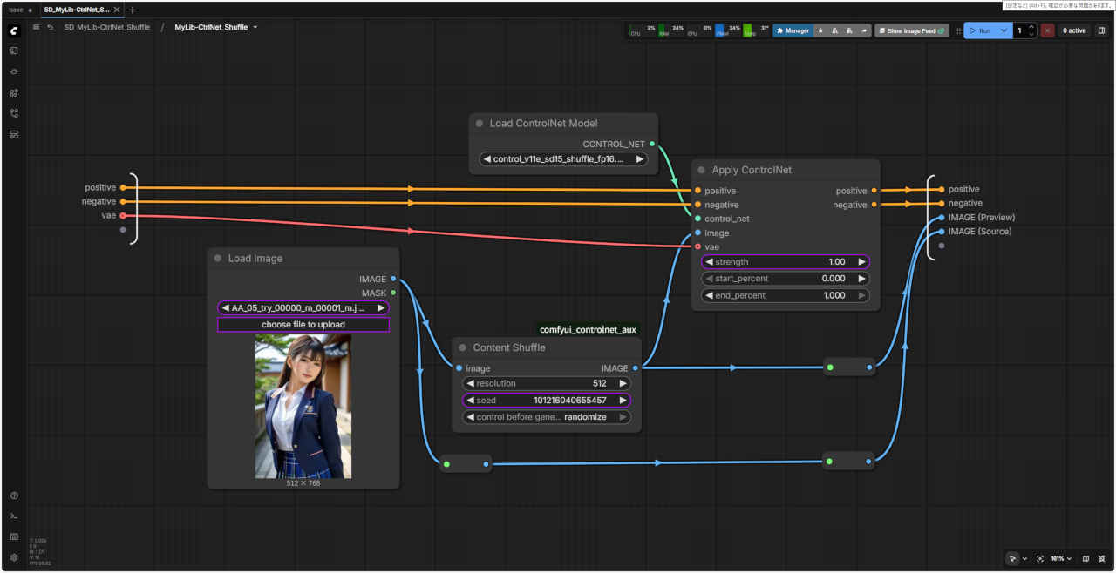Image resolution: width=1116 pixels, height=573 pixels.
Task: Toggle collapse dot on Load Image node
Action: (x=218, y=259)
